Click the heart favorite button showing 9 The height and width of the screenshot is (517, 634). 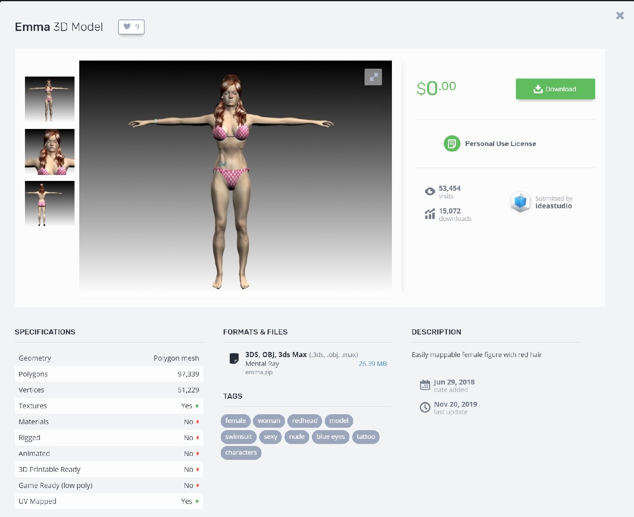click(x=131, y=27)
